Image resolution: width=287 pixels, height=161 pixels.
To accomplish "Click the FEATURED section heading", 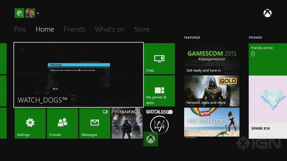I will 192,38.
